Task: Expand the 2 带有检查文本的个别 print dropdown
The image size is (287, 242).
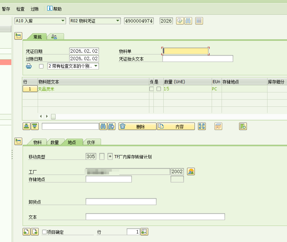Action: click(96, 66)
